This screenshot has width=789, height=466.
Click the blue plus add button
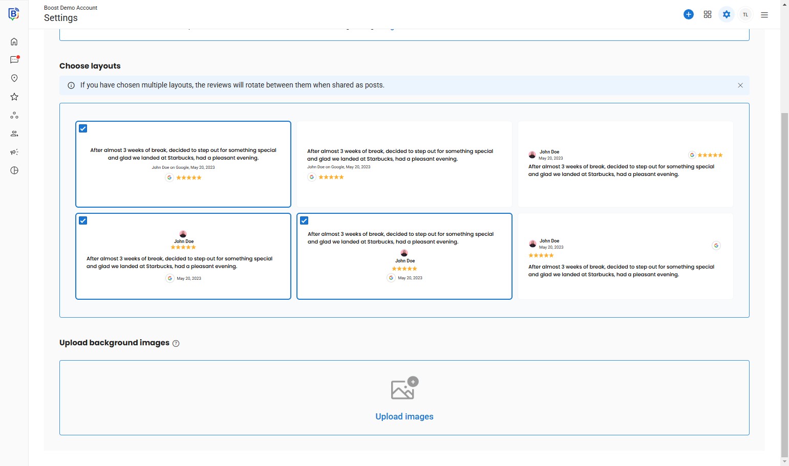coord(689,14)
